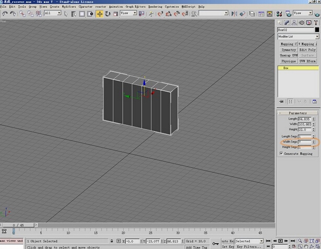Open the render type View dropdown
The image size is (321, 249).
click(303, 13)
